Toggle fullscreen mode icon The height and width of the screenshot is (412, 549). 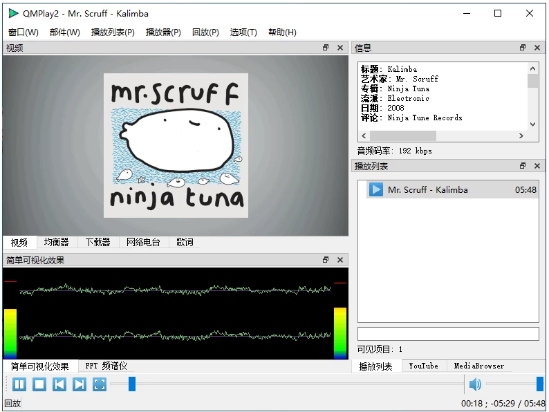[100, 384]
